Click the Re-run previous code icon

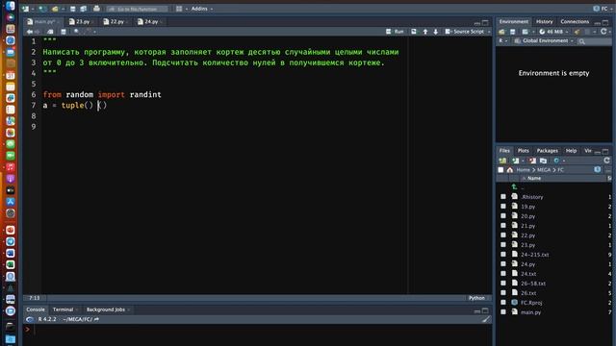click(x=414, y=32)
